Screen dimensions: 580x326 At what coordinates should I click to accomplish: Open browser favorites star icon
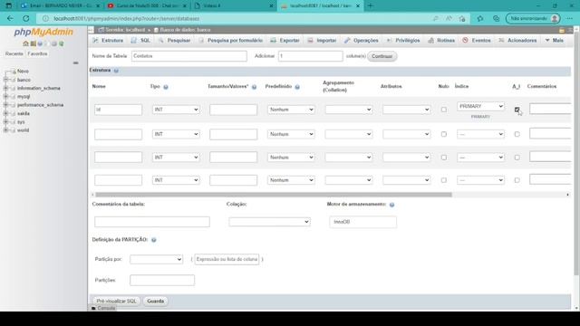coord(480,18)
